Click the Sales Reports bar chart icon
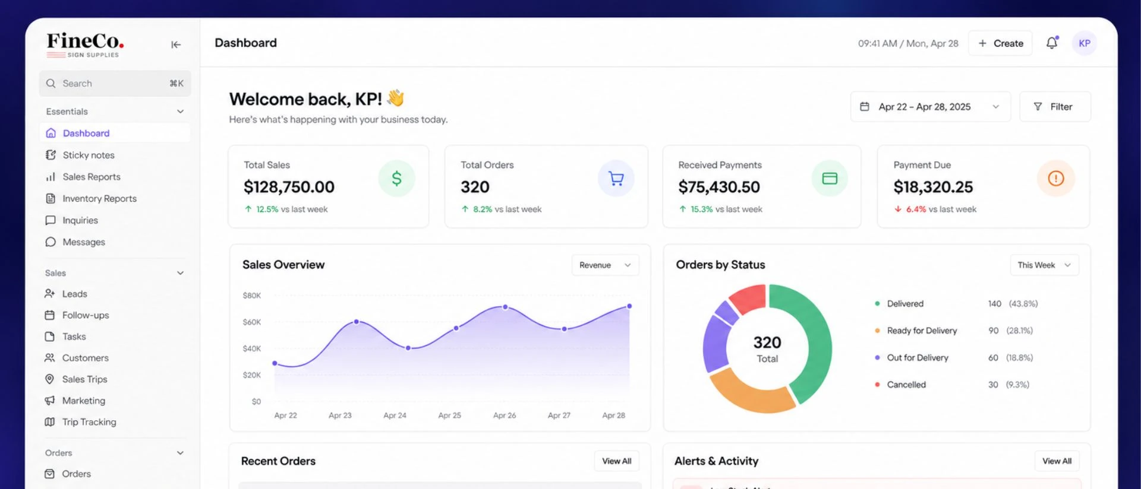Viewport: 1141px width, 489px height. click(x=51, y=177)
